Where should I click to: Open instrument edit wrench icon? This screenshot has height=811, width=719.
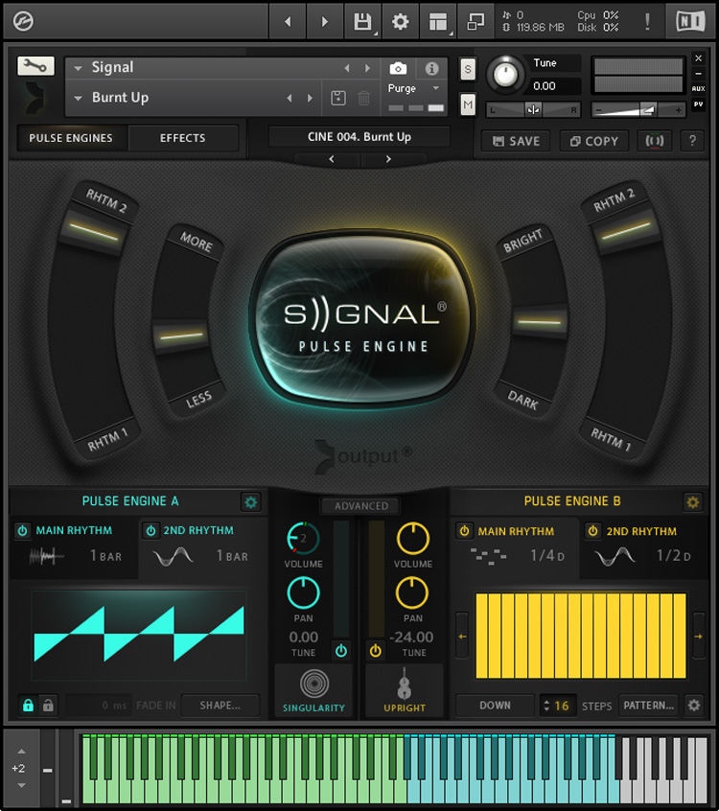coord(35,66)
